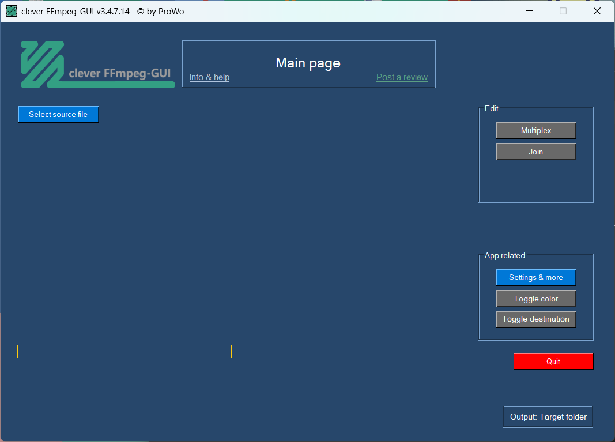The image size is (615, 442).
Task: Open the Multiplex editor
Action: click(536, 130)
